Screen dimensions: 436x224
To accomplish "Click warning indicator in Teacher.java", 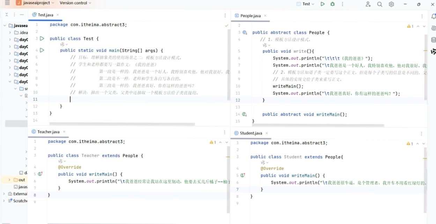I will (x=213, y=142).
